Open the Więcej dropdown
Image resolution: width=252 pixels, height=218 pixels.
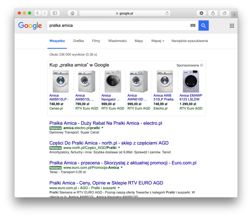[156, 41]
